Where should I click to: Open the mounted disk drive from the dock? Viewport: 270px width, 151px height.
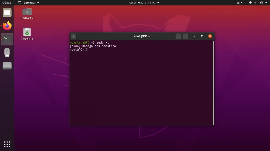pos(7,66)
